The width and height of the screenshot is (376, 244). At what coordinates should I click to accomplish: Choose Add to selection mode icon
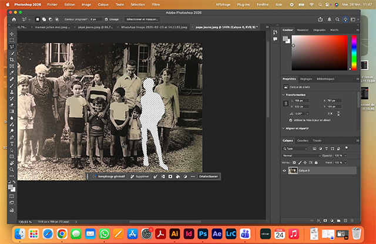(44, 19)
